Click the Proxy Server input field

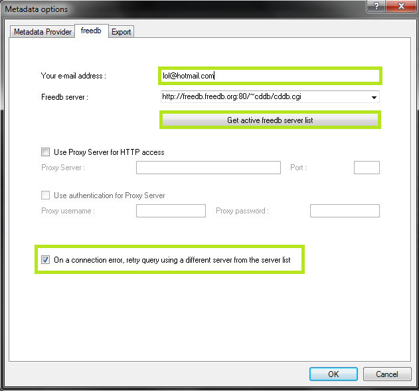point(208,168)
